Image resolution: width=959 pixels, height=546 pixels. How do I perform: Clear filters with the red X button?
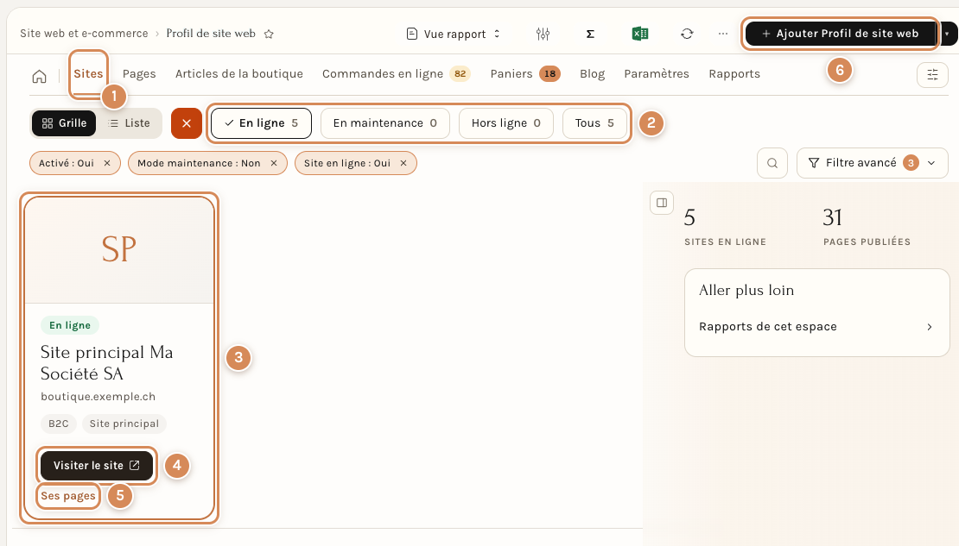[187, 123]
